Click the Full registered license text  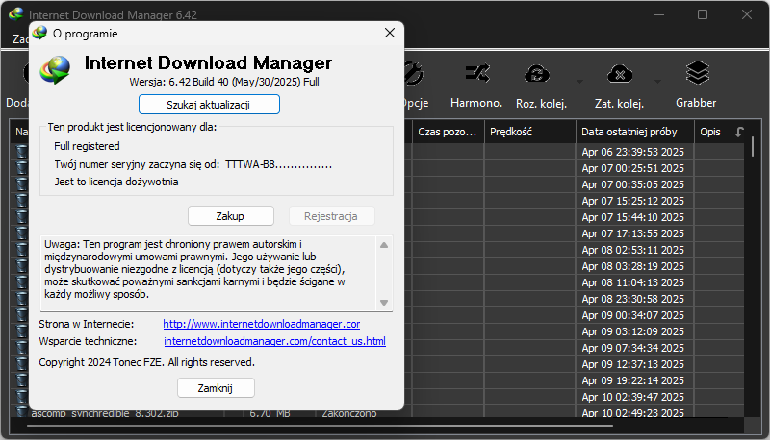[87, 146]
